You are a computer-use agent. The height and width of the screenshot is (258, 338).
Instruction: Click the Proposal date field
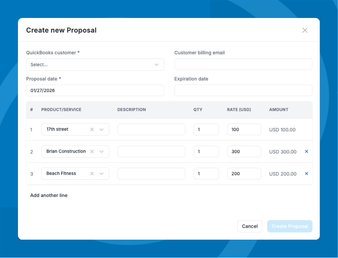coord(95,90)
